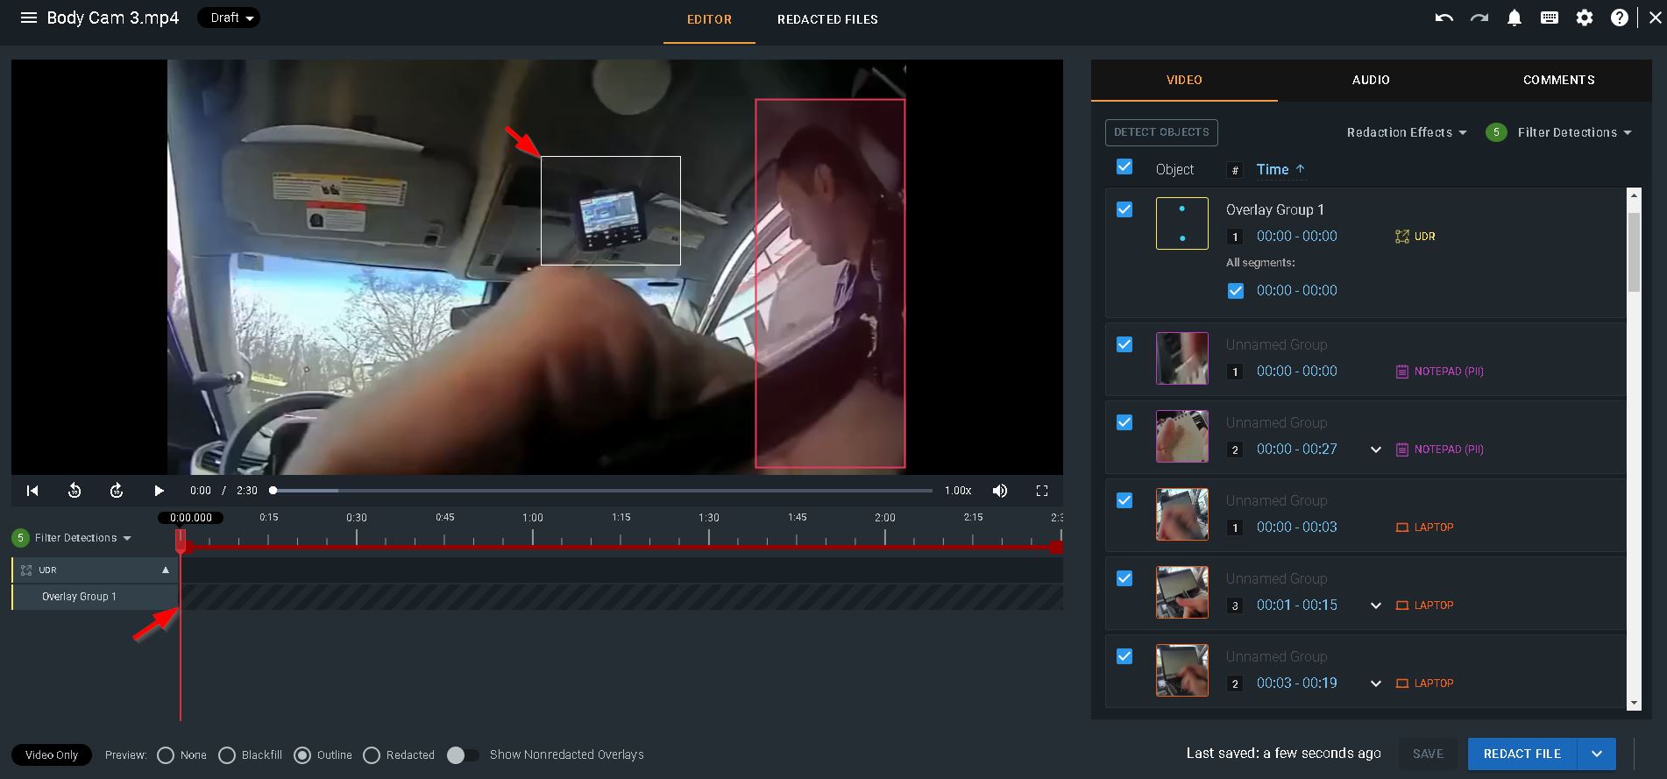Open the Audio tab
The height and width of the screenshot is (779, 1667).
pyautogui.click(x=1370, y=80)
